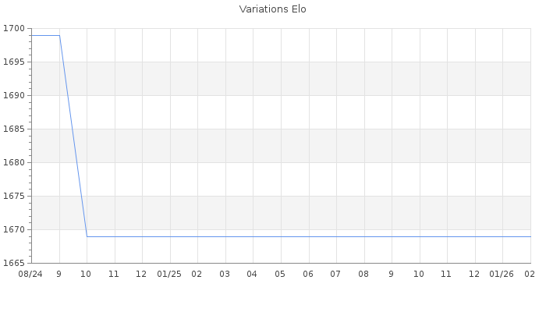Click the 1680 y-axis label
This screenshot has width=546, height=312.
[x=14, y=163]
